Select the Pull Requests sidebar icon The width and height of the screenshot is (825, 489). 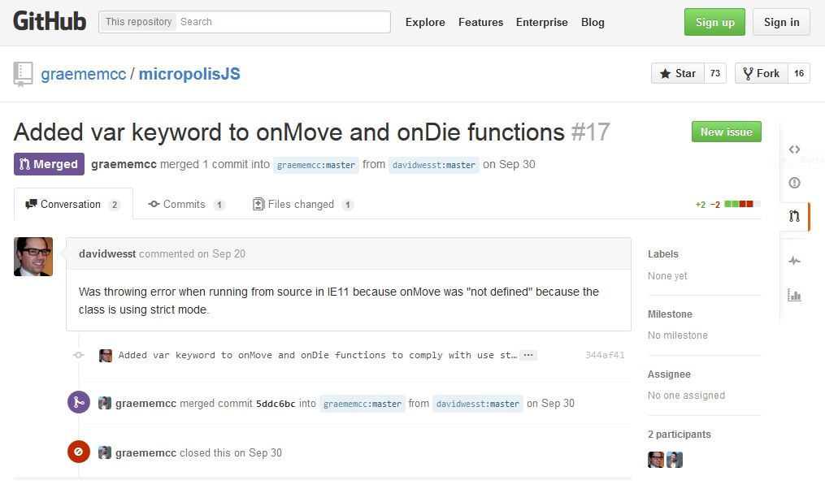click(794, 215)
